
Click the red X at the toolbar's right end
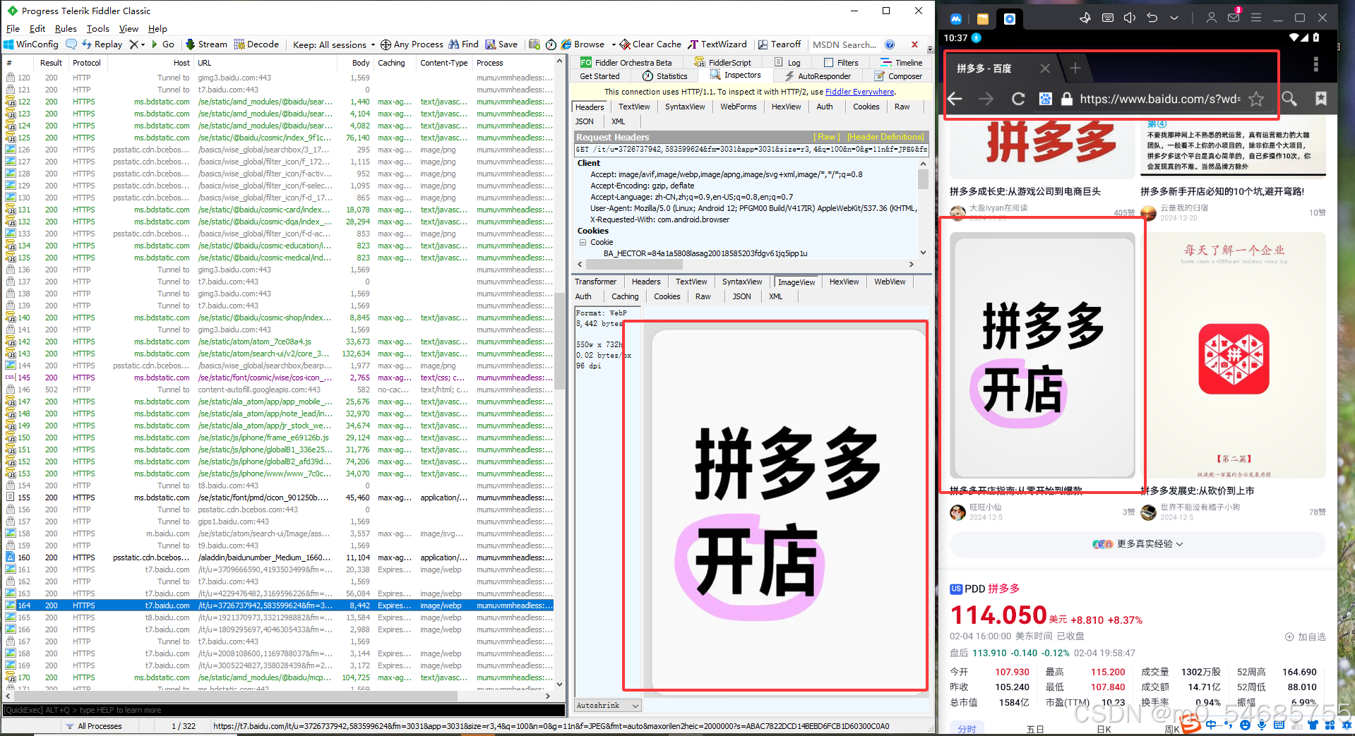914,44
